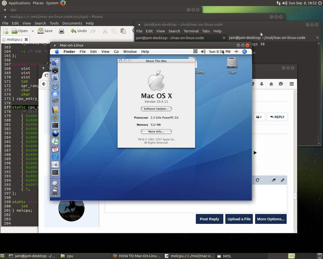Open System Preferences in the dock
The width and height of the screenshot is (323, 259).
(55, 165)
